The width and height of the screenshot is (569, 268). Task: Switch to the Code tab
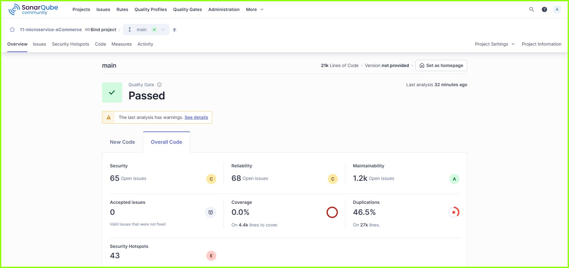pos(100,44)
